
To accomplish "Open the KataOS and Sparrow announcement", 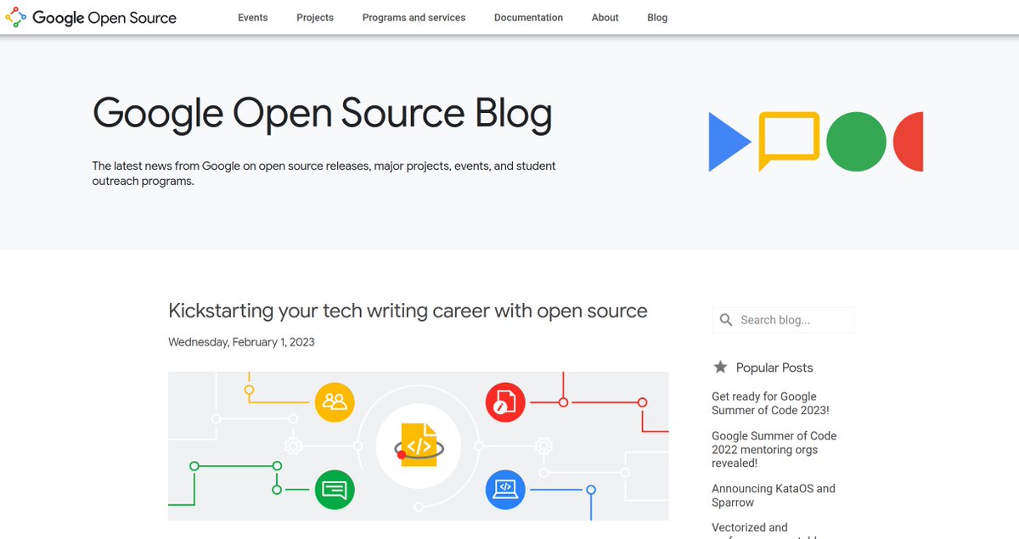I will (774, 495).
